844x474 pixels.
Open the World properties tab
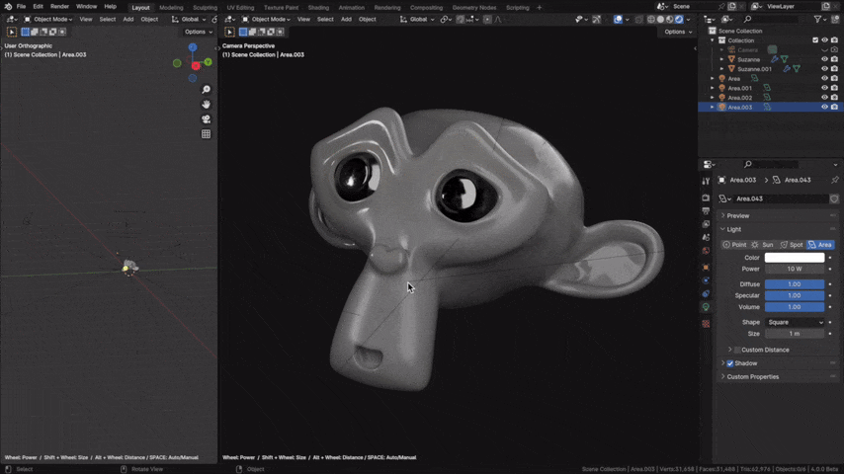pos(706,251)
